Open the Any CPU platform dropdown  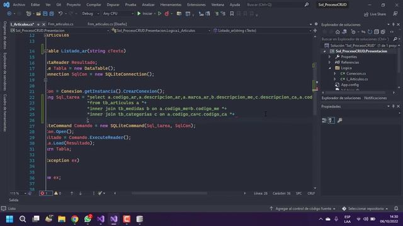pyautogui.click(x=118, y=14)
